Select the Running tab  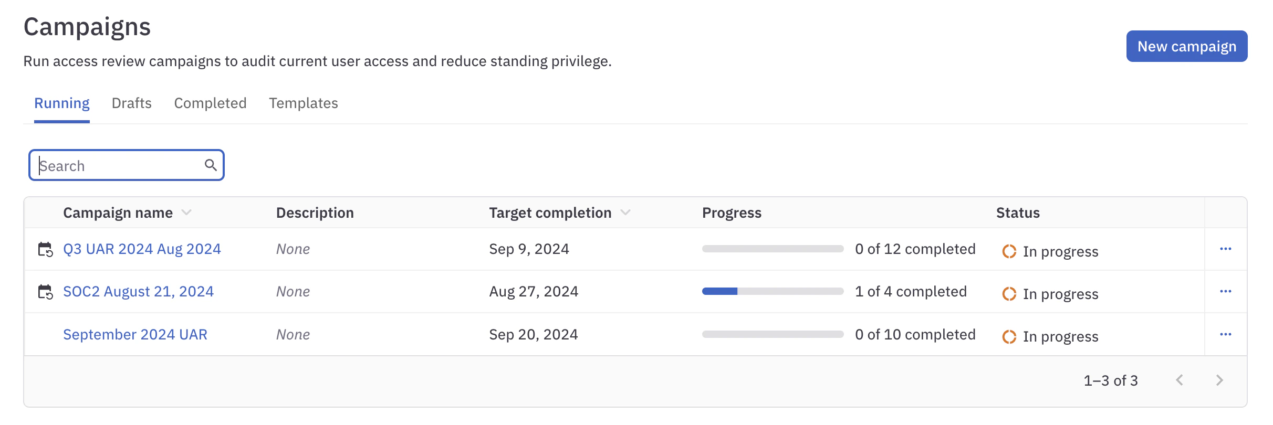[61, 103]
